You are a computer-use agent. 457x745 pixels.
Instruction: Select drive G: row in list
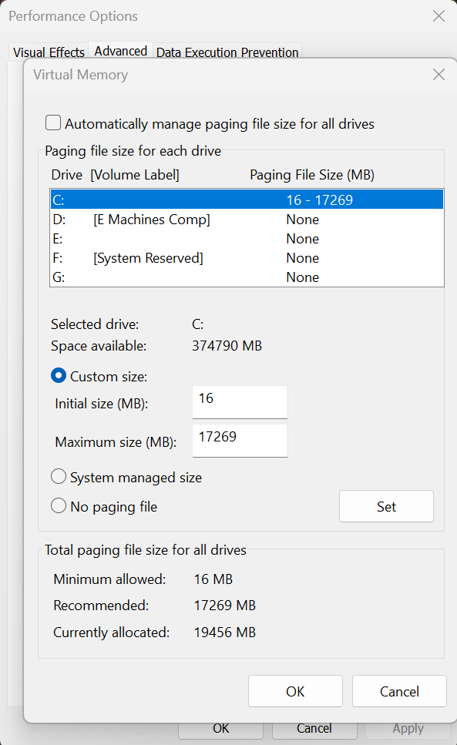[247, 277]
